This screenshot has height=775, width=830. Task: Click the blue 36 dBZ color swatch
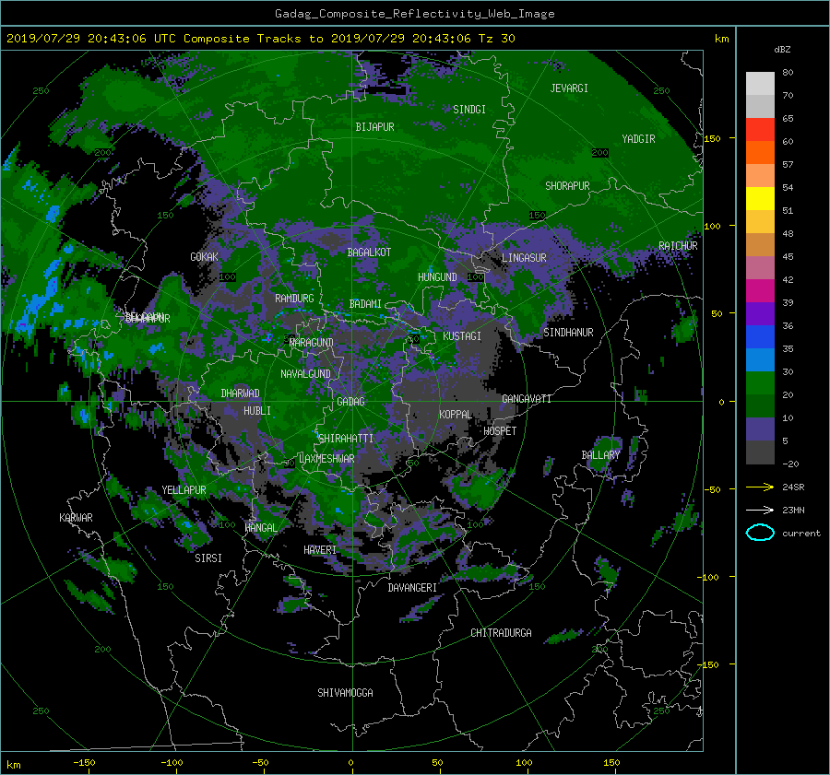click(x=760, y=337)
